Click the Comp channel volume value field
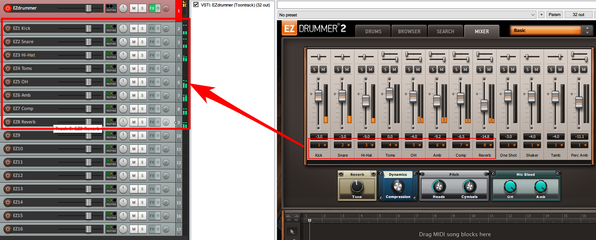596x240 pixels. (x=461, y=136)
